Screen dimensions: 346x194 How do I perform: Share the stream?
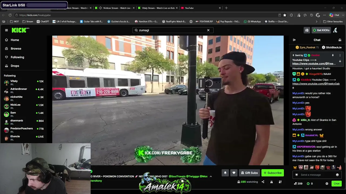coord(263,182)
